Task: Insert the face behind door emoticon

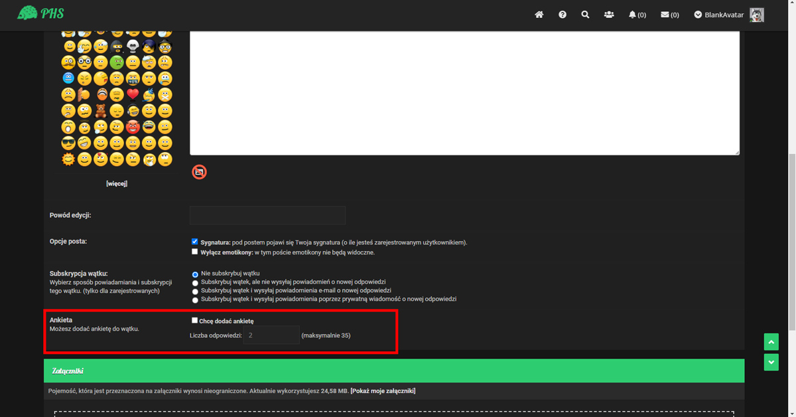Action: point(85,94)
